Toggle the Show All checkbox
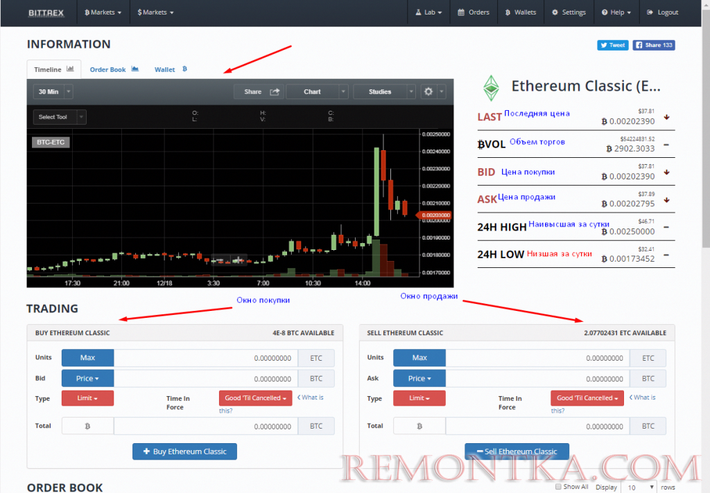This screenshot has height=493, width=710. pos(558,487)
